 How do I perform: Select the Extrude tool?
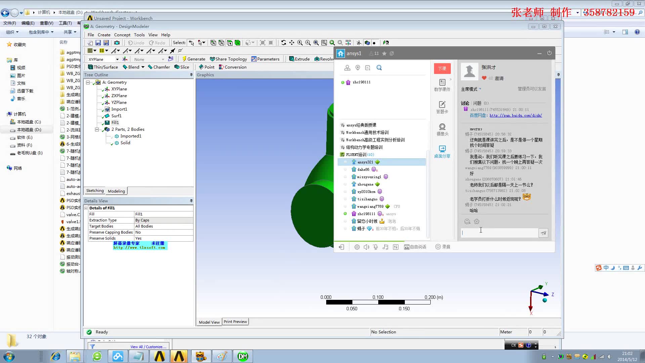click(x=299, y=59)
